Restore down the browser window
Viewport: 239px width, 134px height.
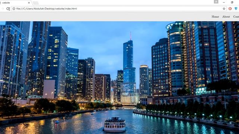coord(232,3)
